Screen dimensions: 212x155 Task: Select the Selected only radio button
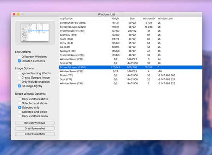point(19,108)
